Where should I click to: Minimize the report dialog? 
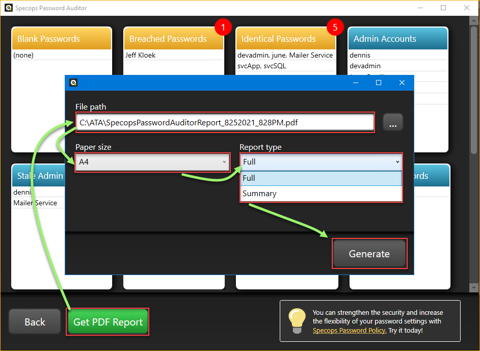(355, 83)
